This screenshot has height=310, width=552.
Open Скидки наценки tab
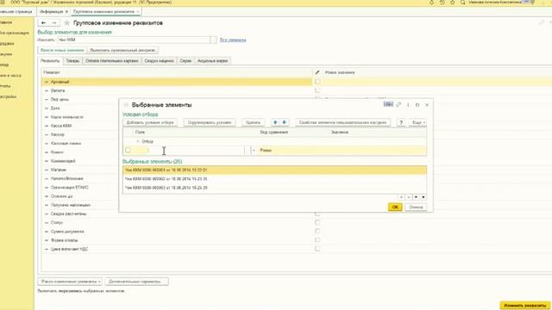pyautogui.click(x=159, y=61)
